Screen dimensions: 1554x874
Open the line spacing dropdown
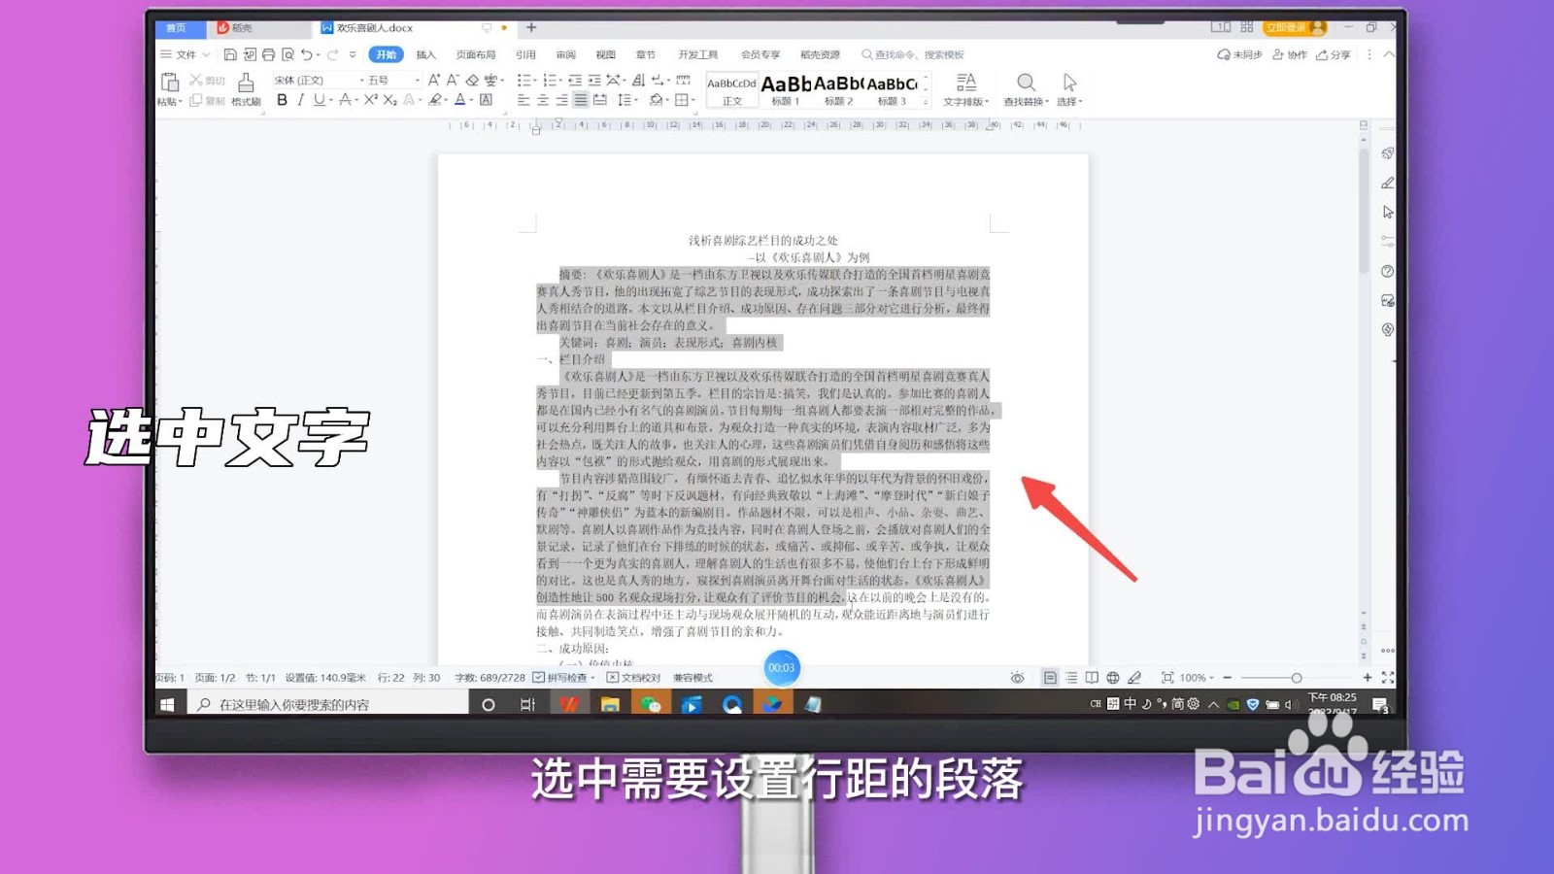tap(629, 100)
